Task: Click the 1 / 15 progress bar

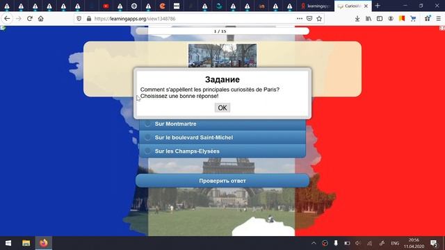Action: pyautogui.click(x=222, y=31)
